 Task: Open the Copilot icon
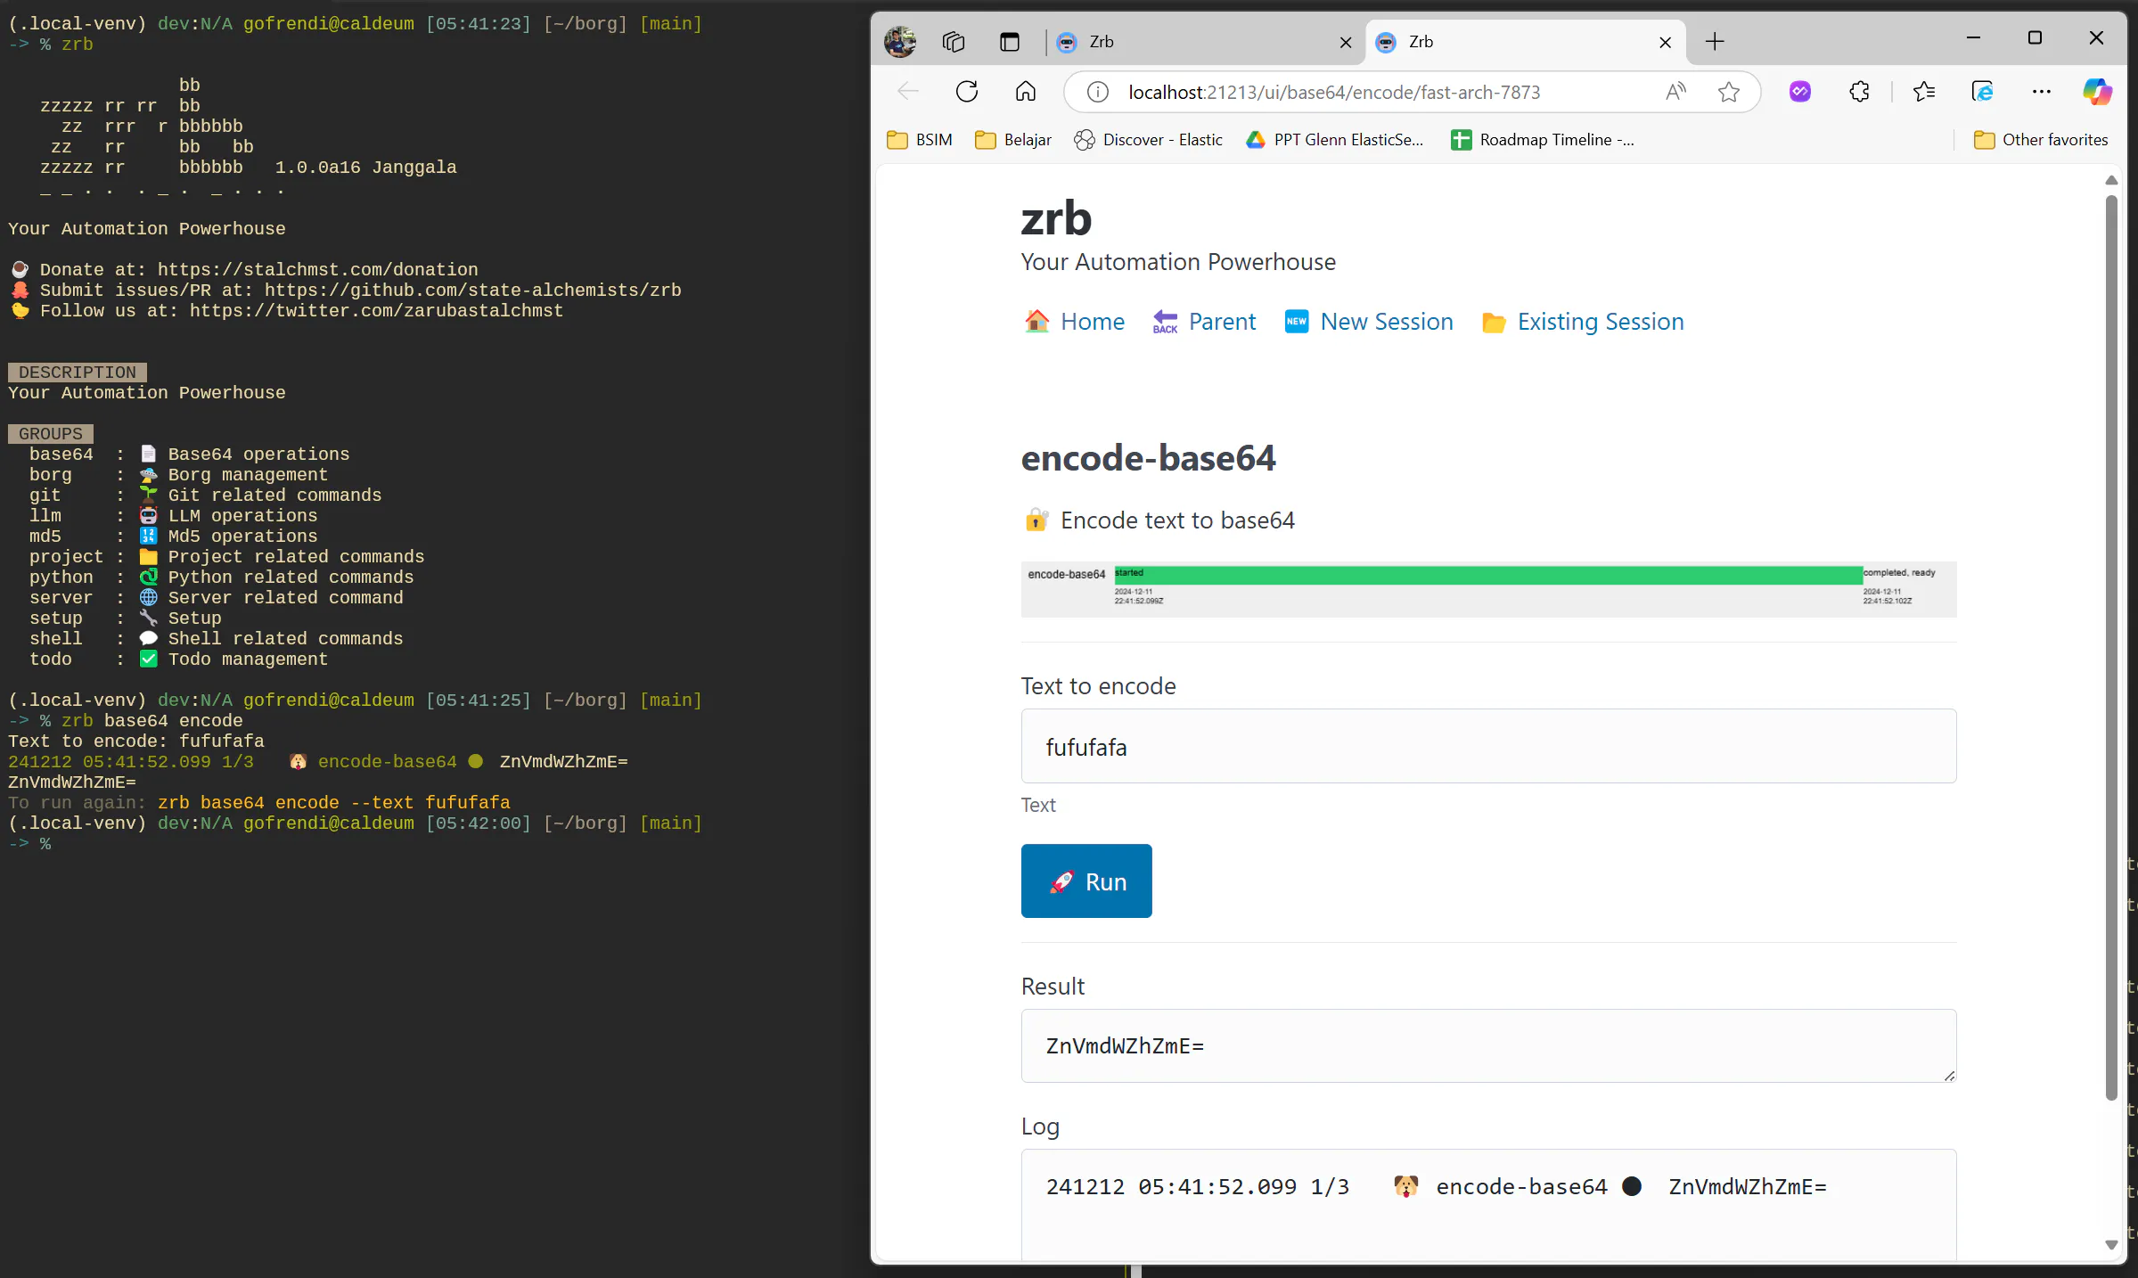coord(2097,92)
